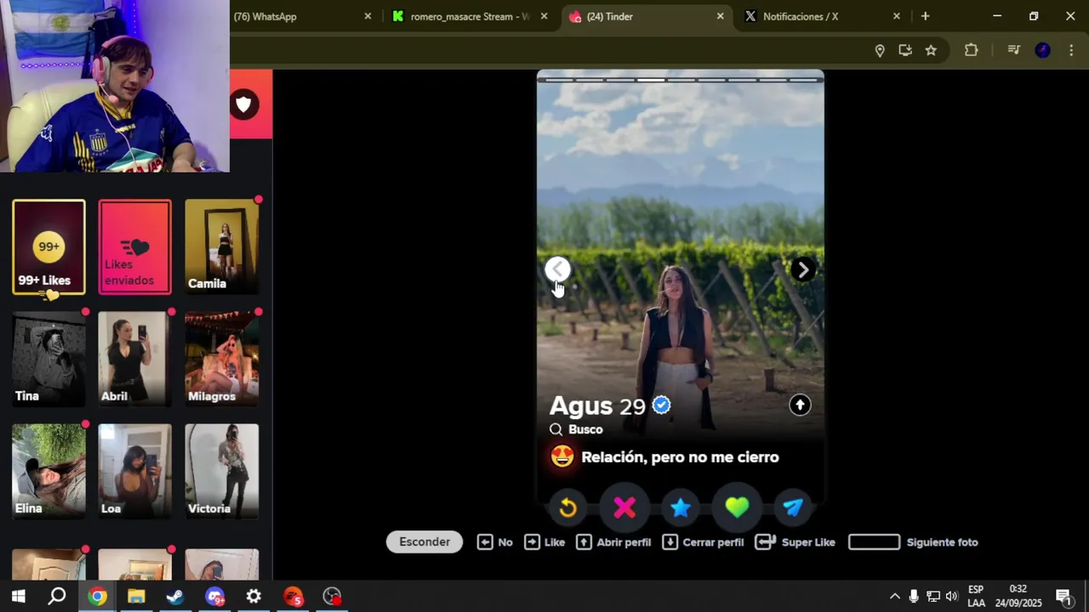The width and height of the screenshot is (1089, 612).
Task: Click the Chrome profile avatar
Action: (x=1042, y=50)
